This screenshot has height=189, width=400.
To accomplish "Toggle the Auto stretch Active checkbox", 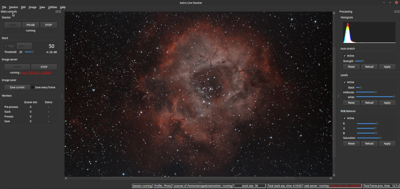I will coord(344,55).
